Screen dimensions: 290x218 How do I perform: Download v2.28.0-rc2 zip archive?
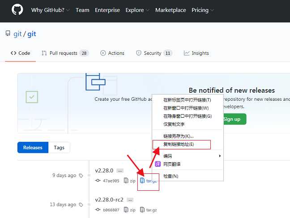[130, 210]
